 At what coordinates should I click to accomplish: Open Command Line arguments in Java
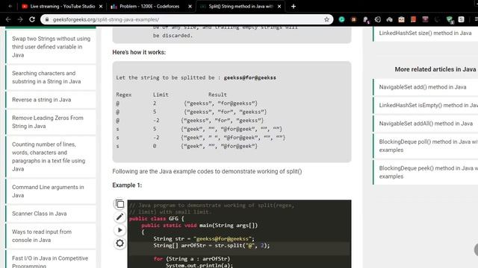[48, 191]
